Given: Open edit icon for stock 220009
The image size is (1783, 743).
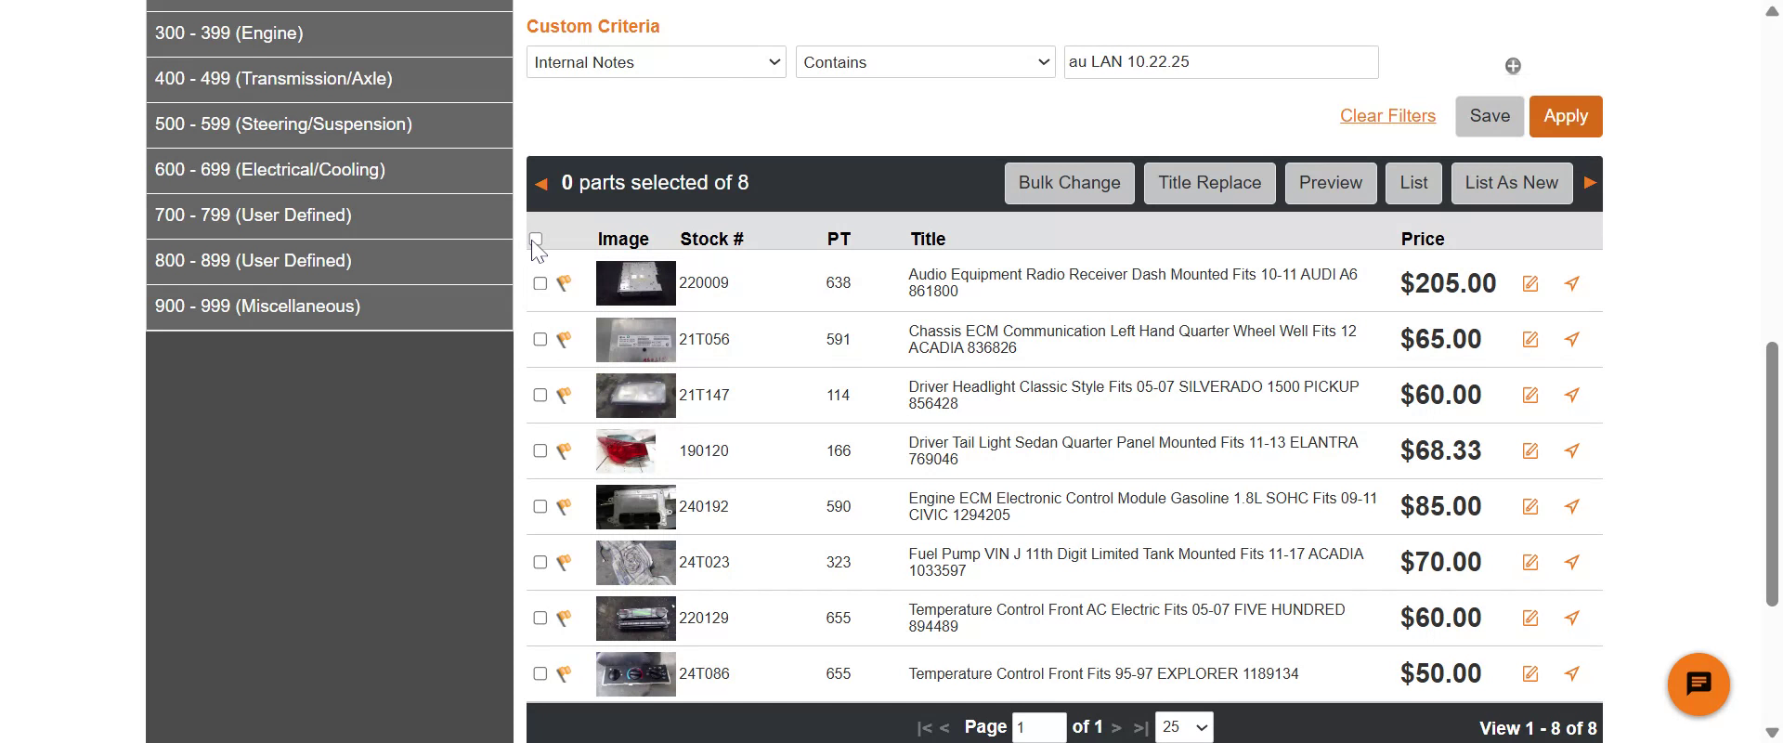Looking at the screenshot, I should click(1530, 284).
